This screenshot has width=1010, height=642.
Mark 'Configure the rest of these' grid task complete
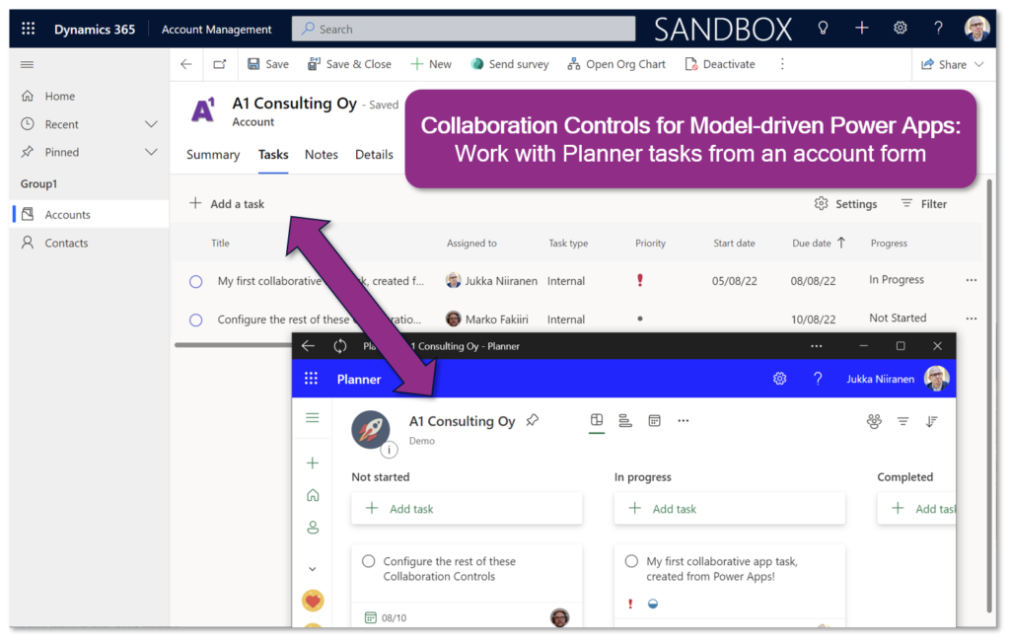[x=196, y=321]
